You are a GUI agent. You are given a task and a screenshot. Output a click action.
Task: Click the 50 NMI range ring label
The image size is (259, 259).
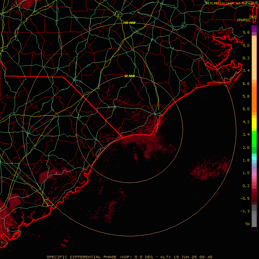click(x=130, y=76)
